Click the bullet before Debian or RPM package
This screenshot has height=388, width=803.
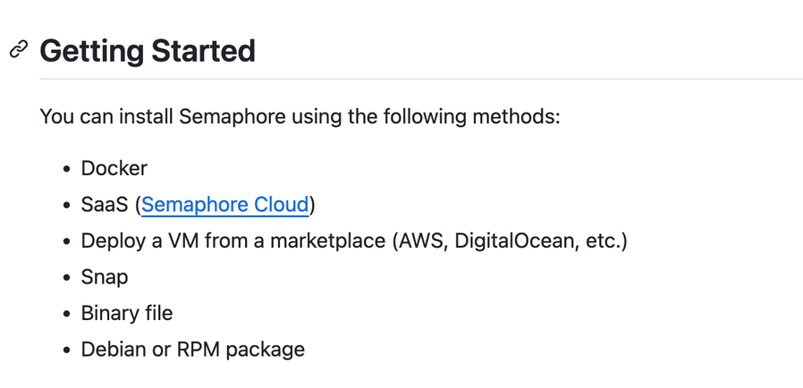coord(66,350)
